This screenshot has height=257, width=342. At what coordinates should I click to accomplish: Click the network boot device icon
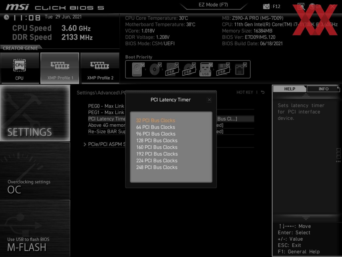tap(240, 69)
